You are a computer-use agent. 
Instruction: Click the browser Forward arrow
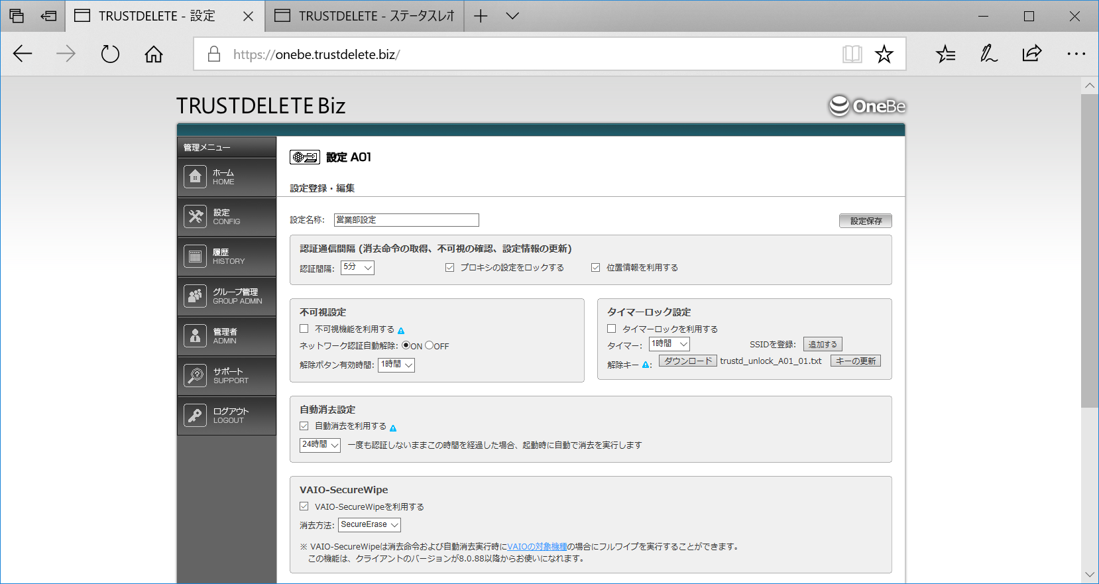pos(66,54)
